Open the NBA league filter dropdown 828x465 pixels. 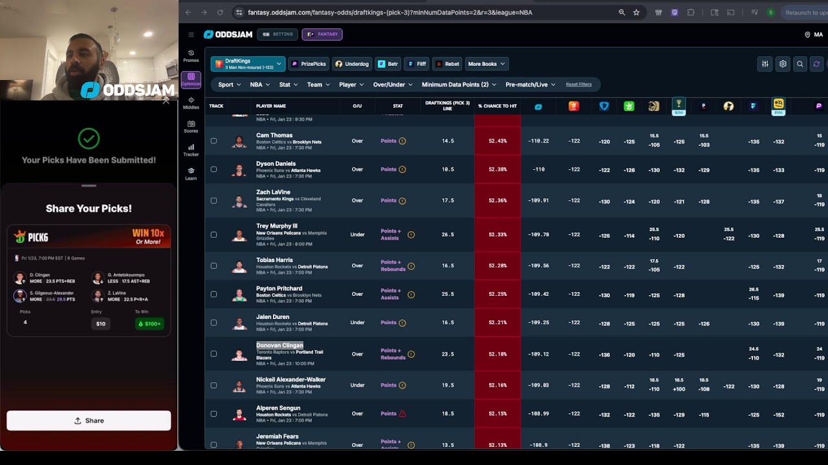pyautogui.click(x=260, y=85)
